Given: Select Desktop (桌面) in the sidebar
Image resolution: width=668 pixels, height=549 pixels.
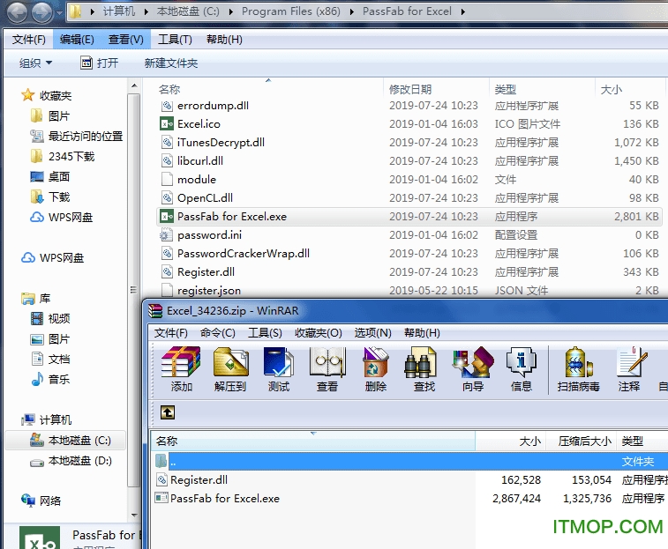Looking at the screenshot, I should 50,176.
